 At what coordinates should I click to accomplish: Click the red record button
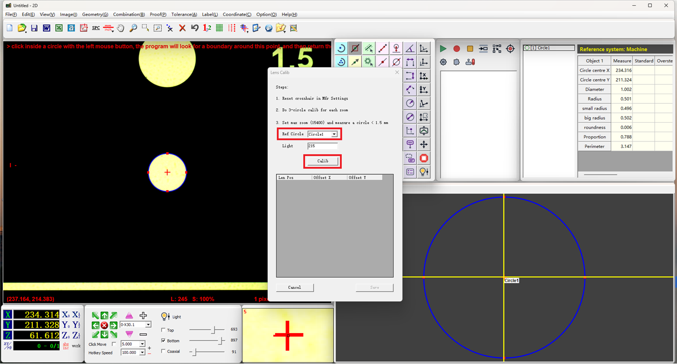pos(456,49)
